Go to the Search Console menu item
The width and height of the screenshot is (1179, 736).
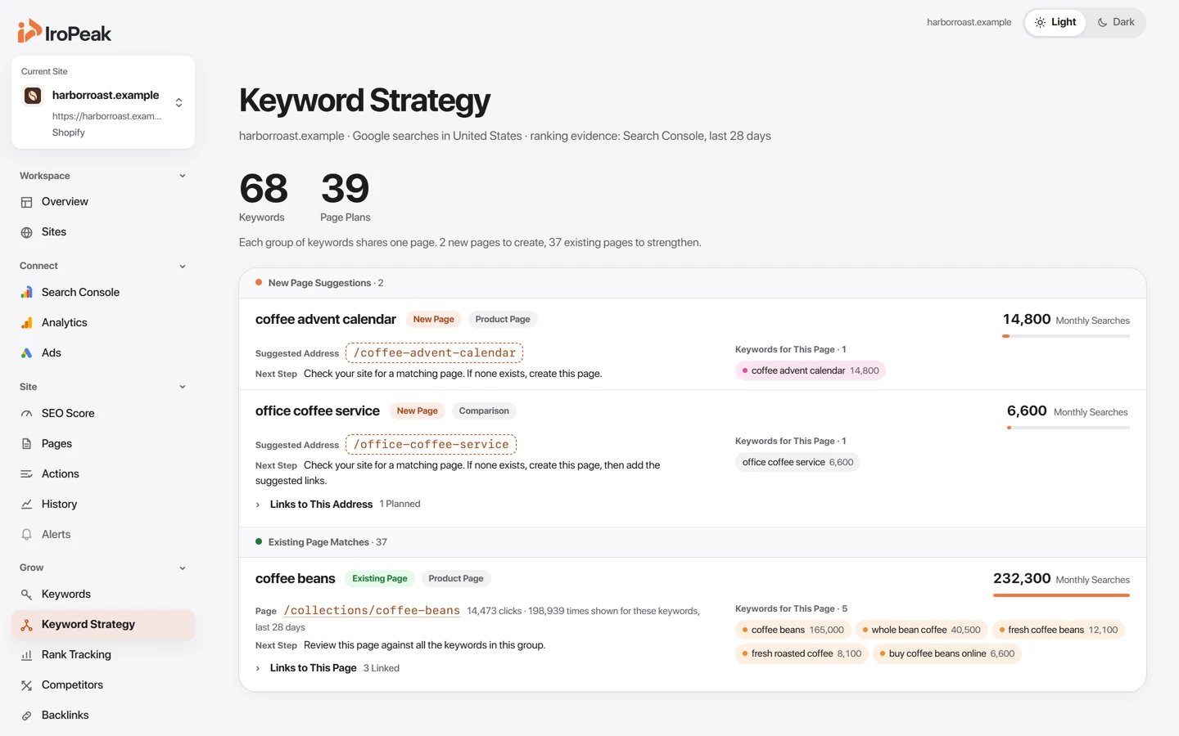point(103,293)
